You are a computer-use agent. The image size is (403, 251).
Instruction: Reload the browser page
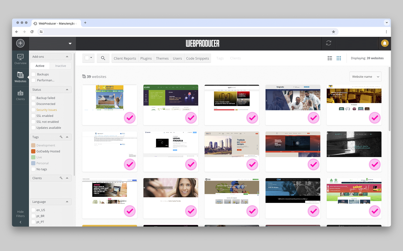32,32
